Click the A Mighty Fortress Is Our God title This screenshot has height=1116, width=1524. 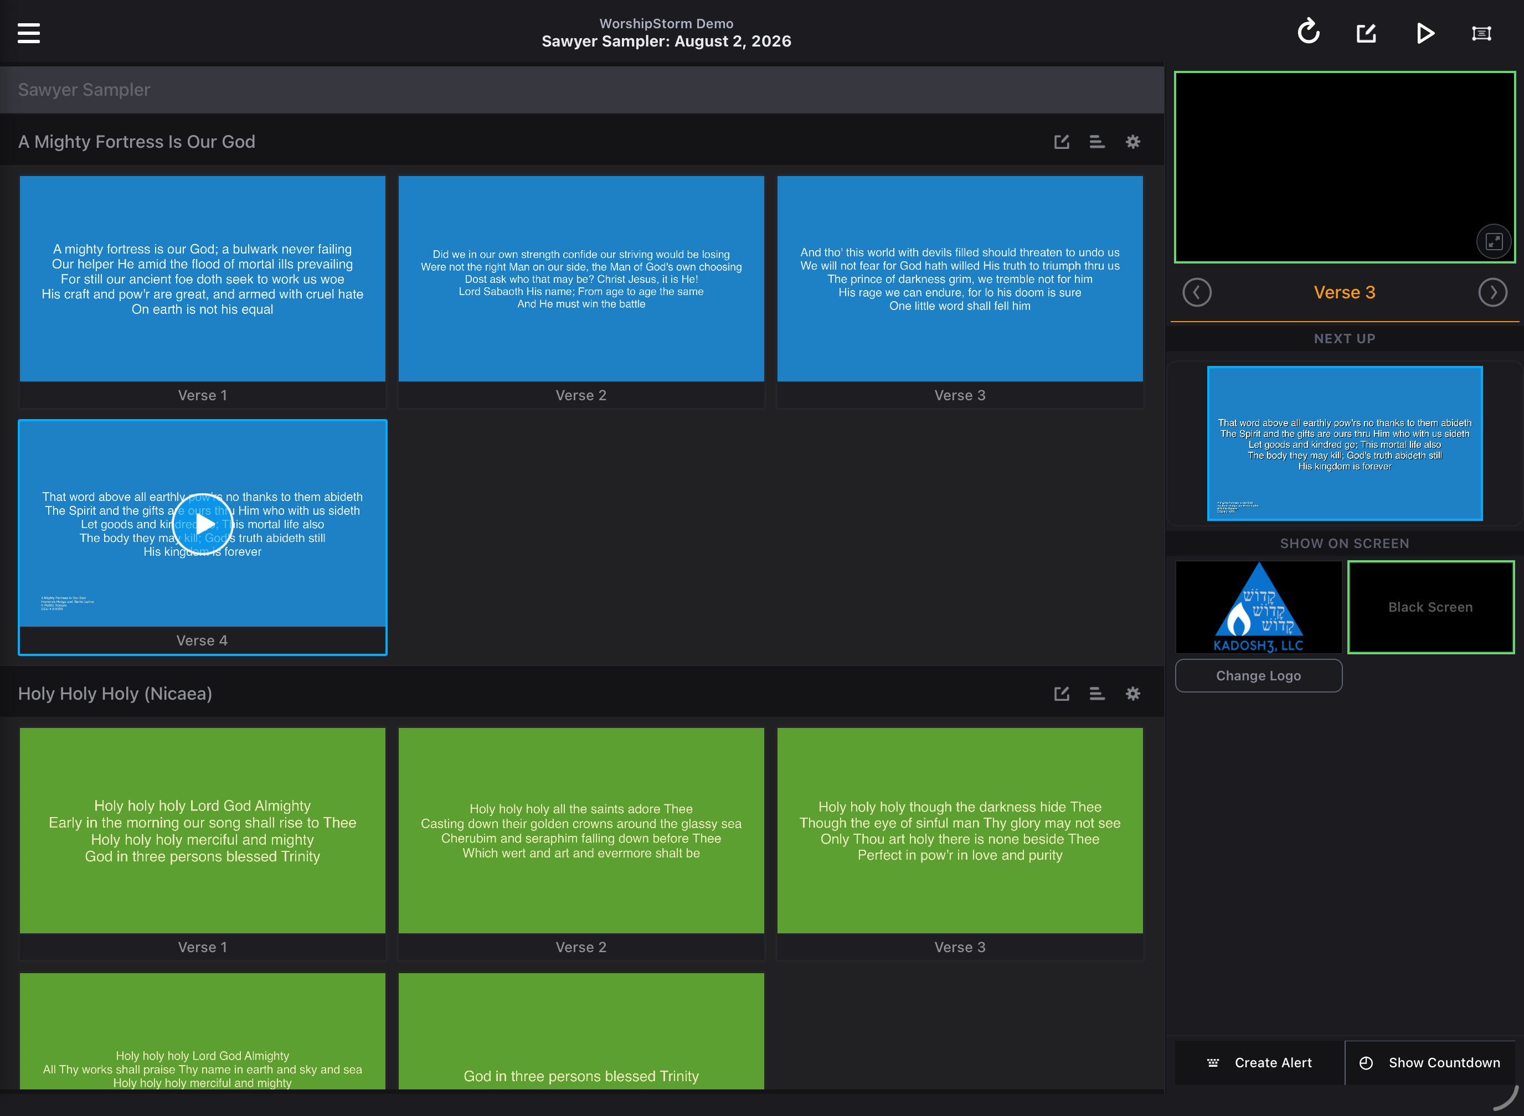(137, 142)
